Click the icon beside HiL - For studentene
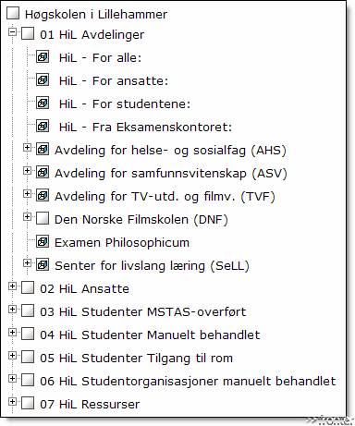The width and height of the screenshot is (355, 426). [43, 103]
